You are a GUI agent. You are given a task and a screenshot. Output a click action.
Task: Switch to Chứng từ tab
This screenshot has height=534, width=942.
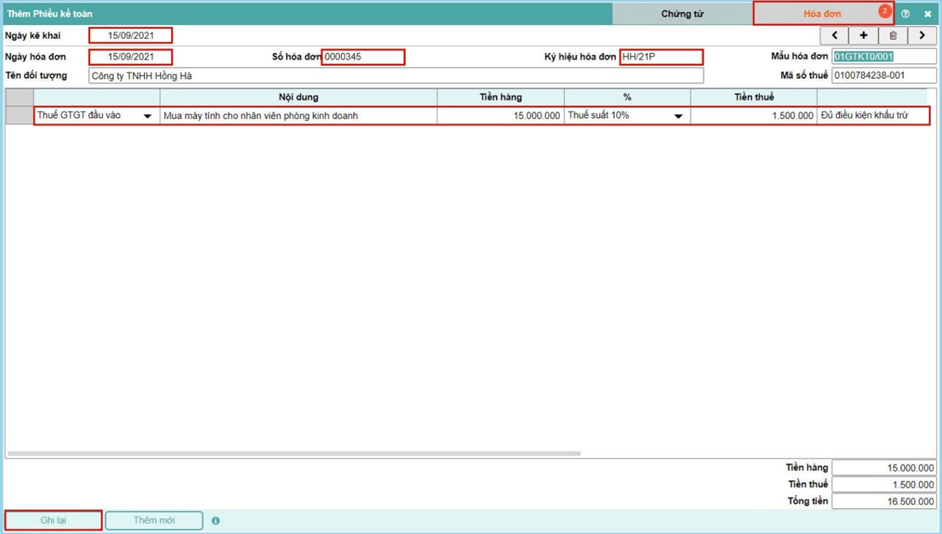click(682, 14)
